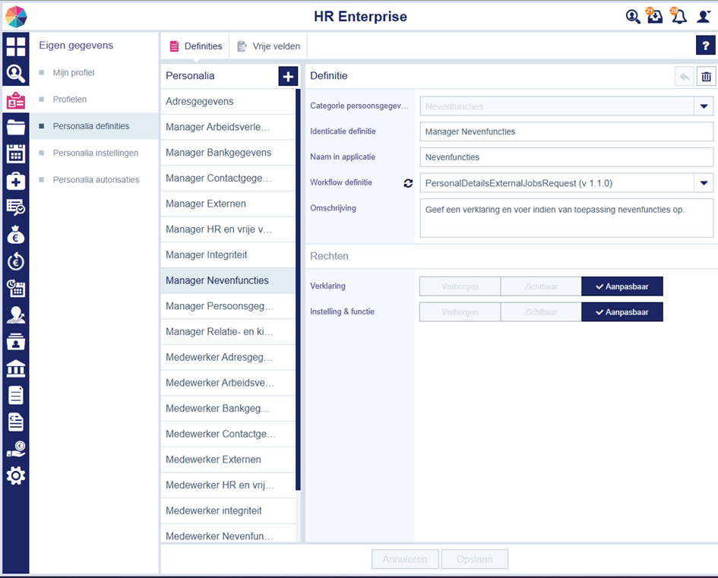Open Profielen menu item

[70, 99]
